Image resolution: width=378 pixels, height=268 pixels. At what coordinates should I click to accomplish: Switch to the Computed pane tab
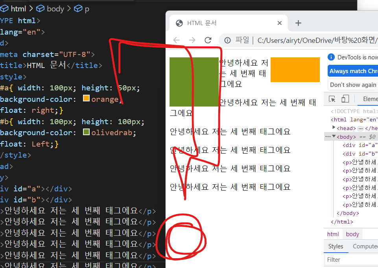coord(365,246)
